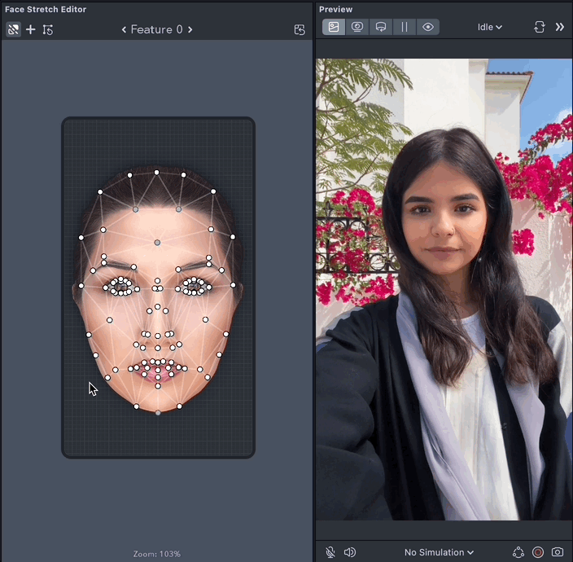Image resolution: width=573 pixels, height=562 pixels.
Task: Toggle the face mesh edit mode icon
Action: (13, 29)
